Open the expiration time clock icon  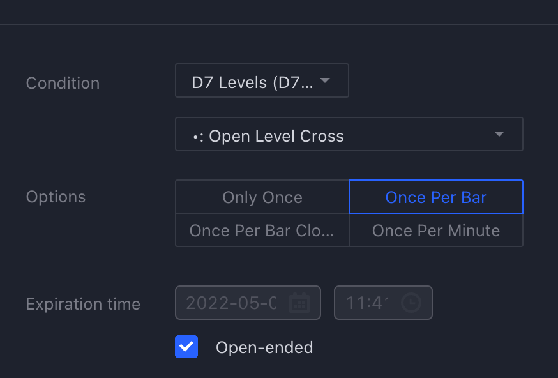411,303
